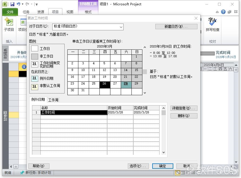The height and width of the screenshot is (178, 241).
Task: Select exception row number 1 header
Action: click(36, 112)
